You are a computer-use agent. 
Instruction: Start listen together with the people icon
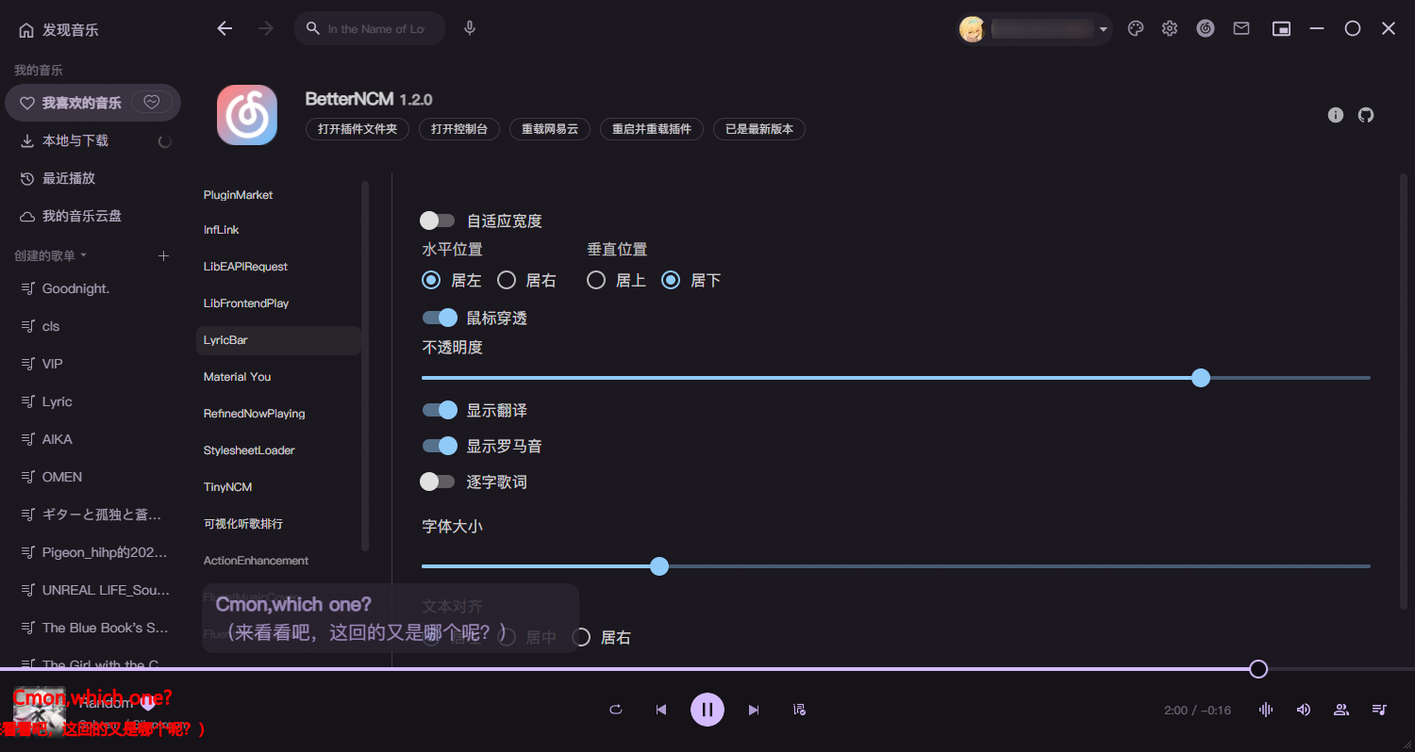tap(1340, 710)
